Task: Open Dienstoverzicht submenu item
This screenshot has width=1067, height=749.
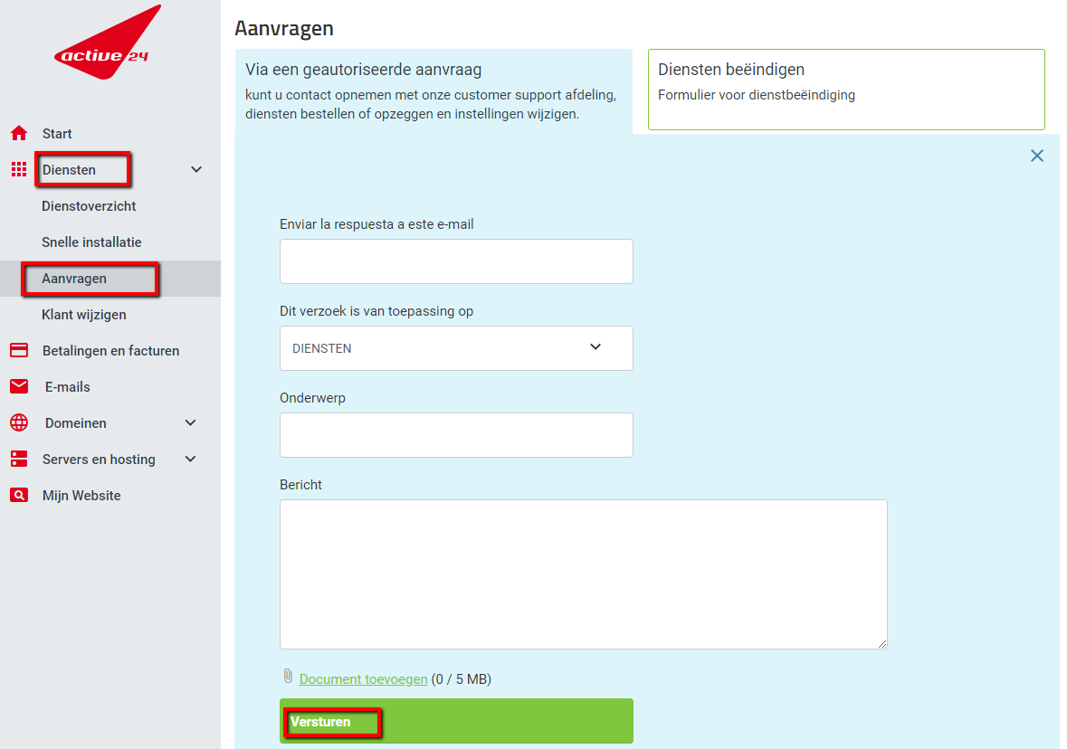Action: point(89,206)
